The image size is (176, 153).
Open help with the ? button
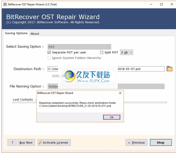12,142
